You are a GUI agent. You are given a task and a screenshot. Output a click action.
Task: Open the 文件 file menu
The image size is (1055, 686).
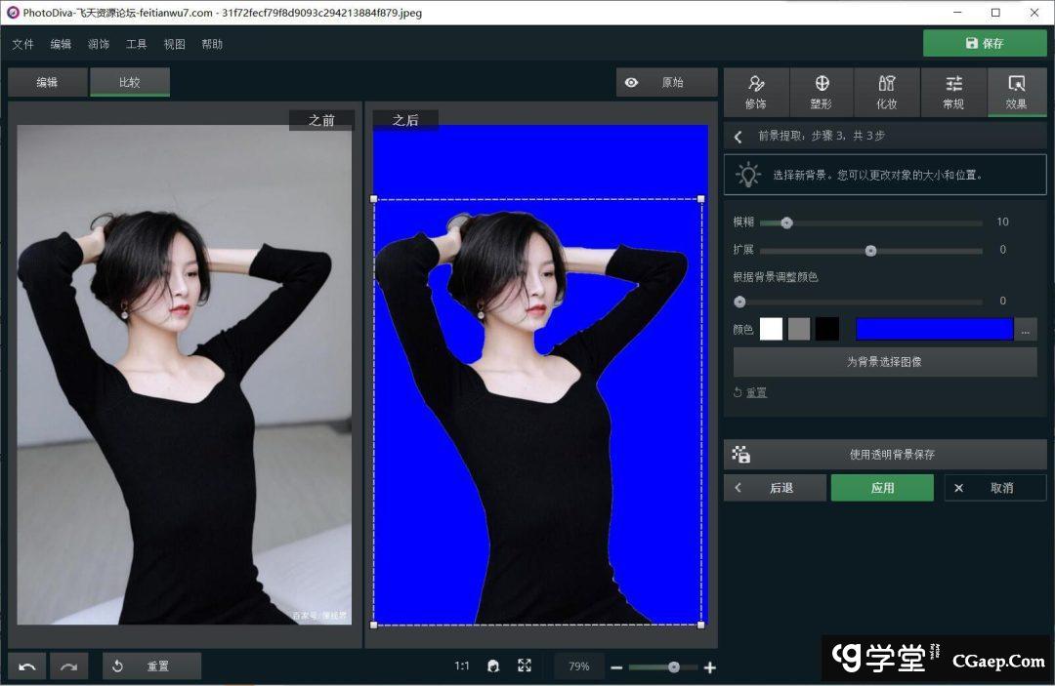(22, 44)
